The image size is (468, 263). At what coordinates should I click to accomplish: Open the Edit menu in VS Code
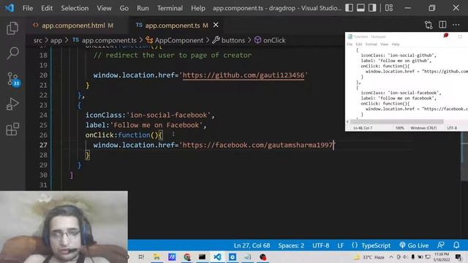[47, 8]
